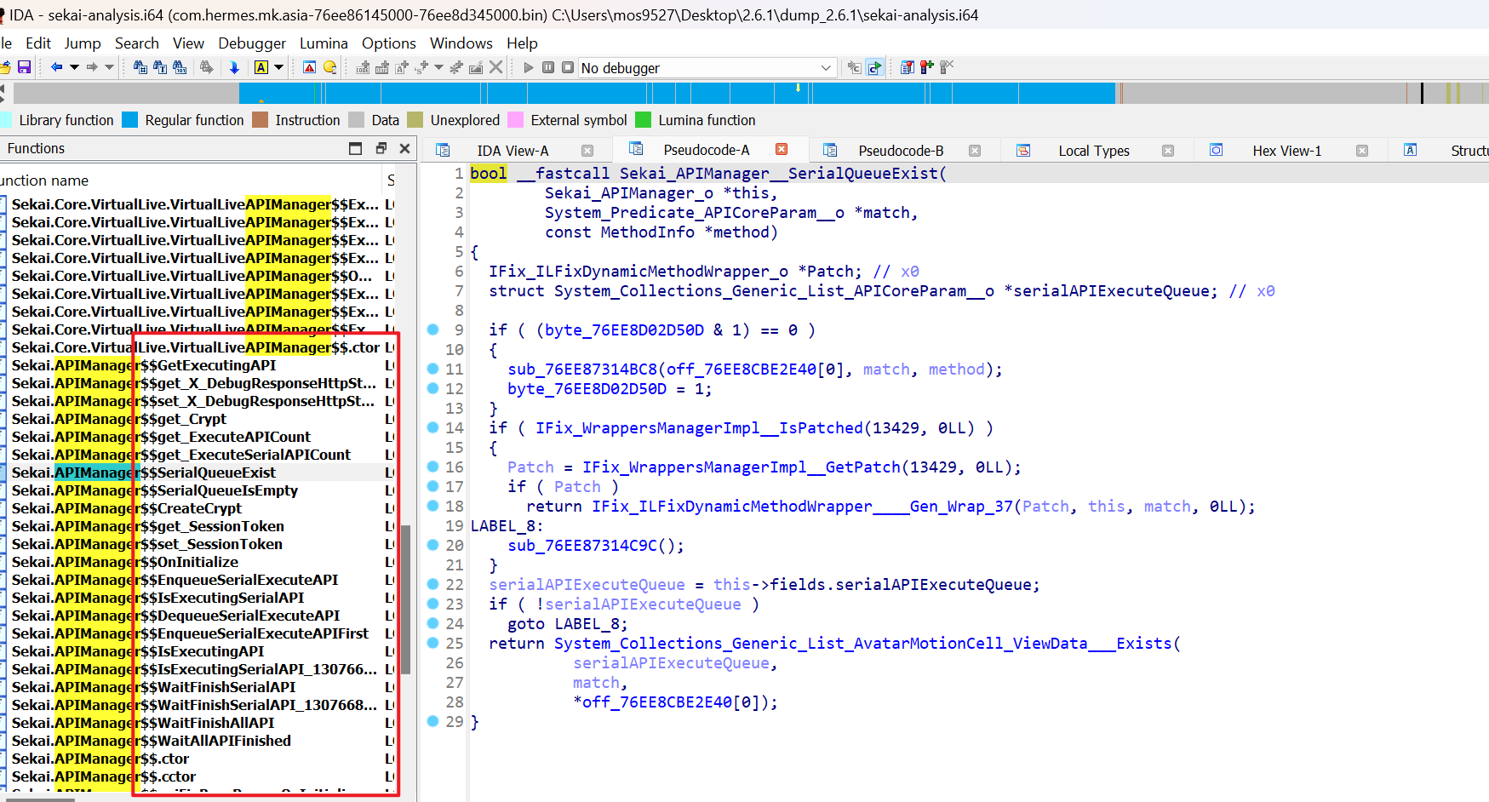Screen dimensions: 1489x802
Task: Click IFix_WrappersManagerImpl__IsPatched on line 14
Action: tap(699, 428)
